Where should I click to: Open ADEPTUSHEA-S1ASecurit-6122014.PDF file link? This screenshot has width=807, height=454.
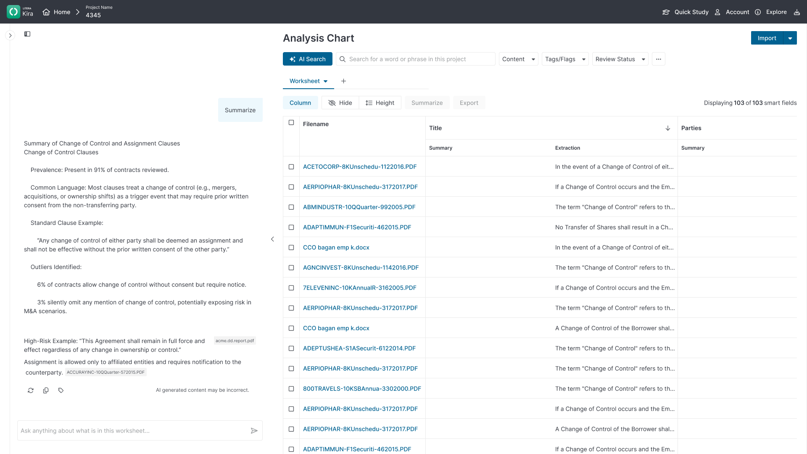point(359,348)
